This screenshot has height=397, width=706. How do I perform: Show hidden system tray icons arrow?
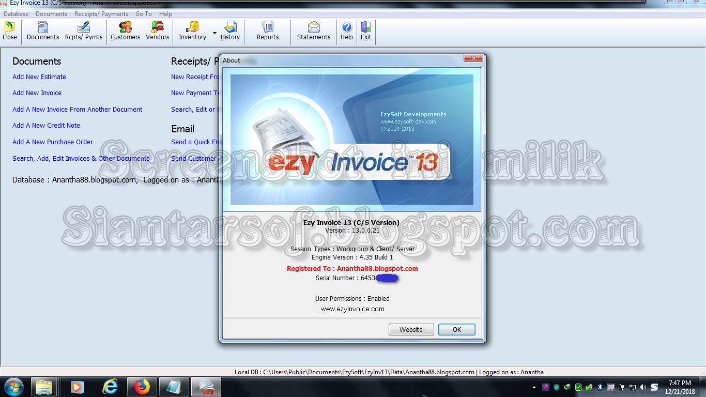pyautogui.click(x=534, y=387)
